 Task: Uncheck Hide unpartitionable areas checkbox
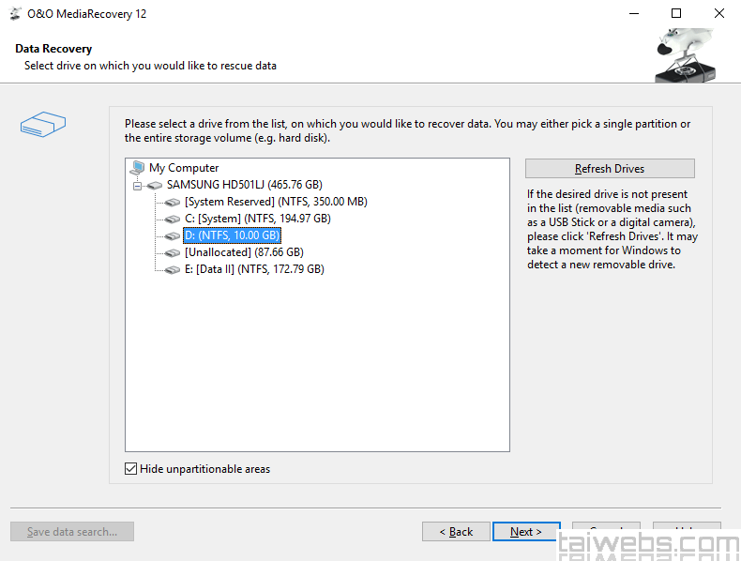tap(131, 469)
